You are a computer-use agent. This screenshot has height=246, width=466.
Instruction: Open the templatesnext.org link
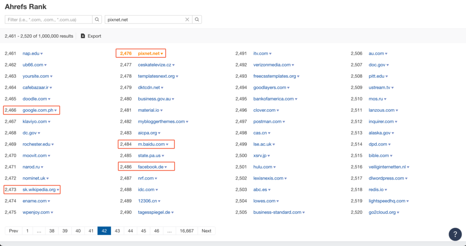click(x=157, y=76)
